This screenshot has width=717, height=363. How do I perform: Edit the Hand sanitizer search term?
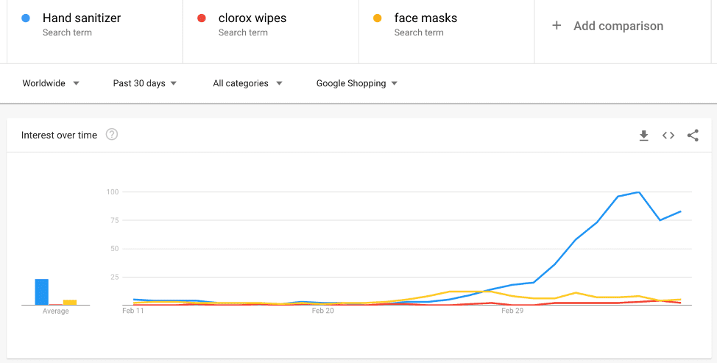click(81, 18)
